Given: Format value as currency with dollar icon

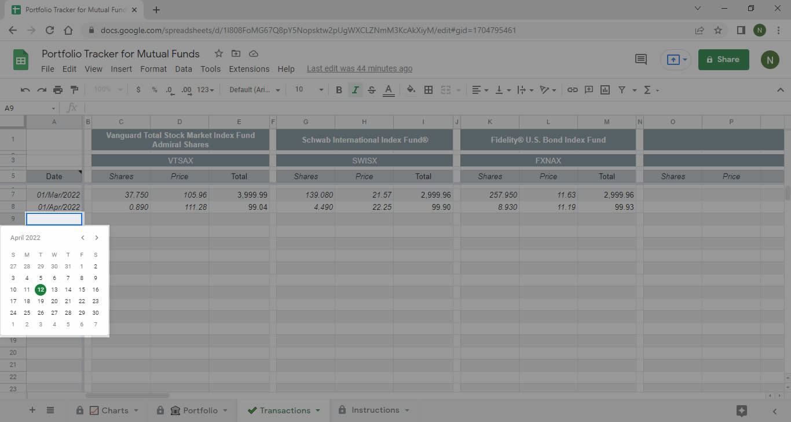Looking at the screenshot, I should tap(138, 90).
